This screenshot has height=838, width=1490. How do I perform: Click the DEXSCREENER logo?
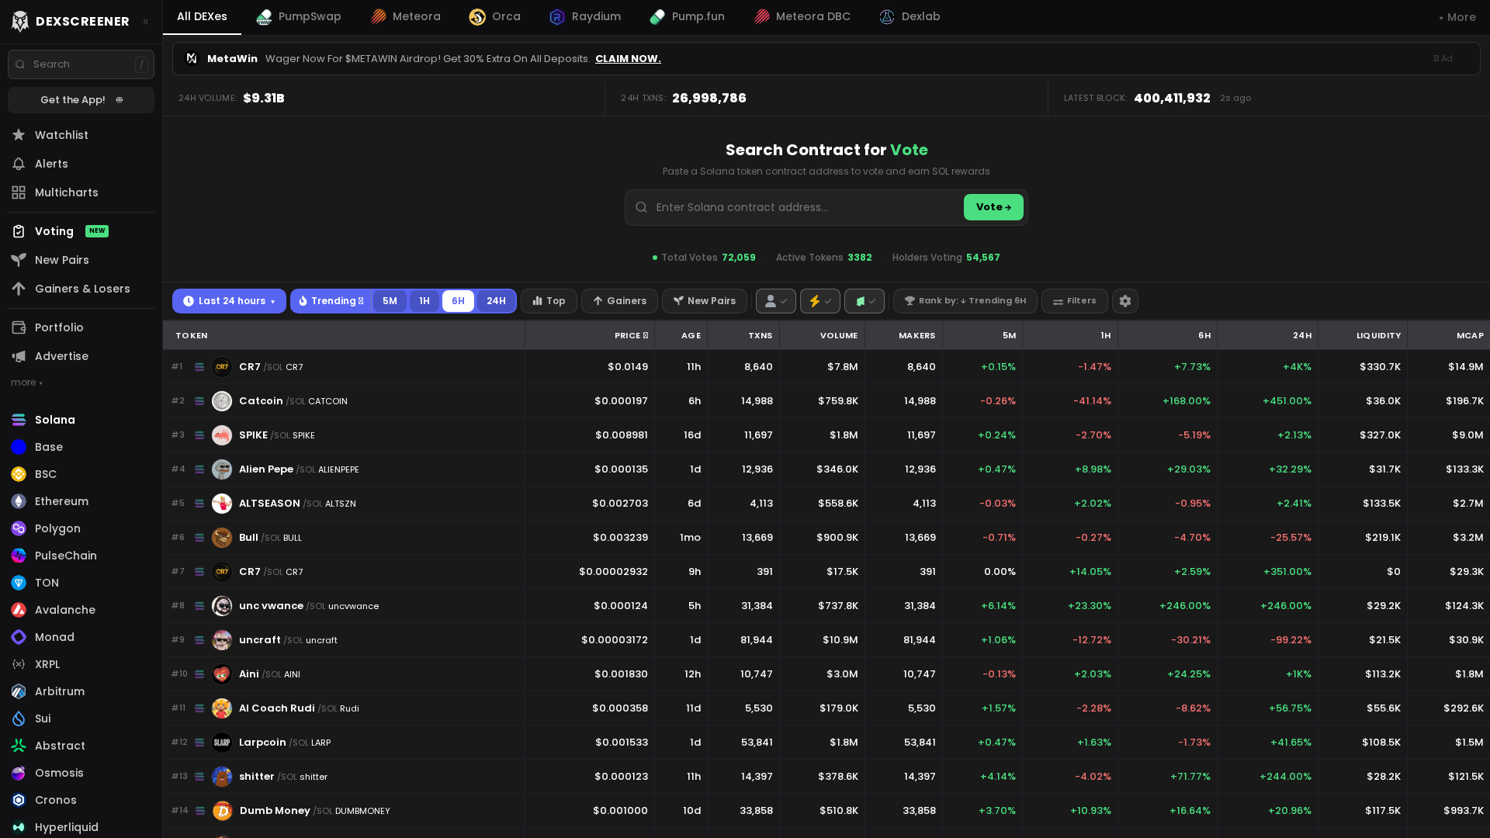coord(71,21)
